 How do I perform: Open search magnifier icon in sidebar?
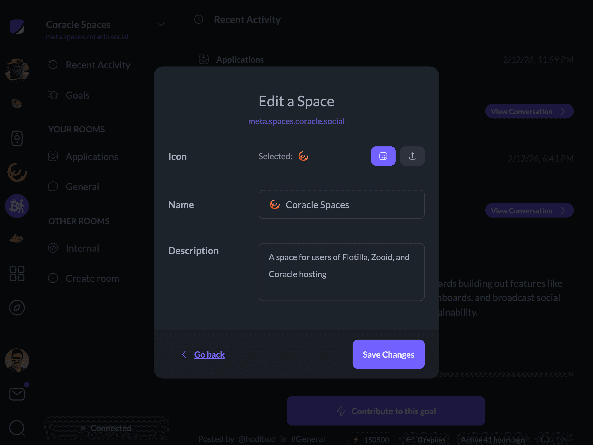tap(17, 428)
